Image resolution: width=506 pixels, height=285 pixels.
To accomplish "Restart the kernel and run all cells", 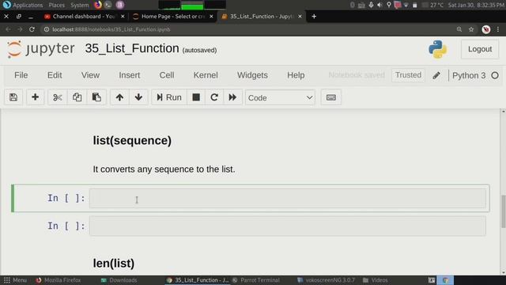I will pyautogui.click(x=232, y=97).
